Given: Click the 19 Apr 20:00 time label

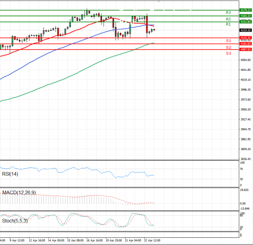Looking at the screenshot, I should [x=114, y=240].
